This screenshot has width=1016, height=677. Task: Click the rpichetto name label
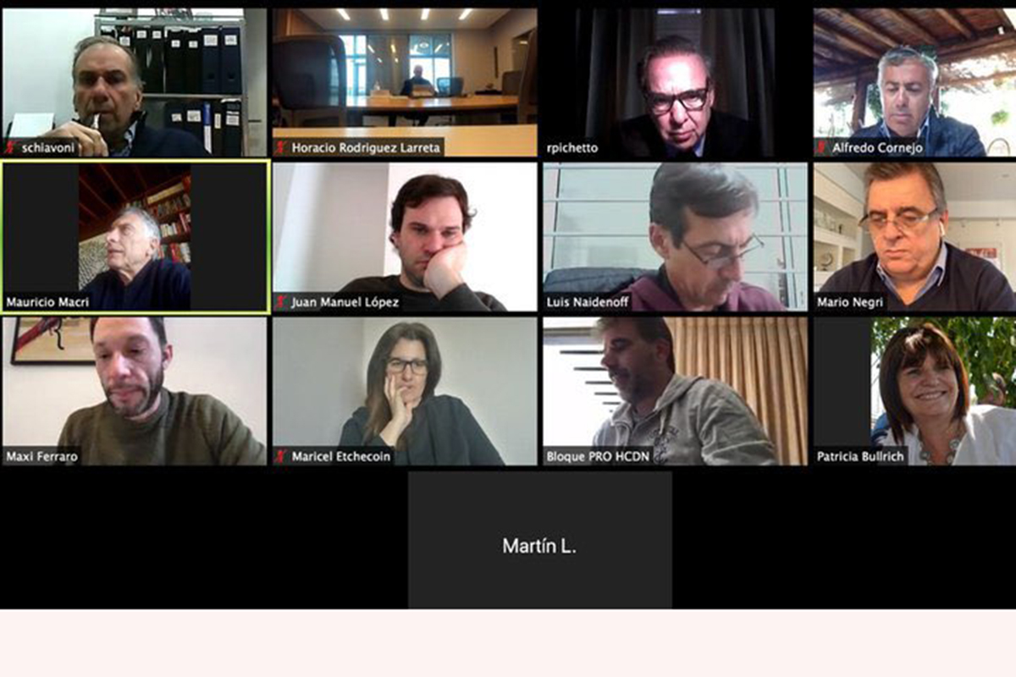click(x=572, y=148)
